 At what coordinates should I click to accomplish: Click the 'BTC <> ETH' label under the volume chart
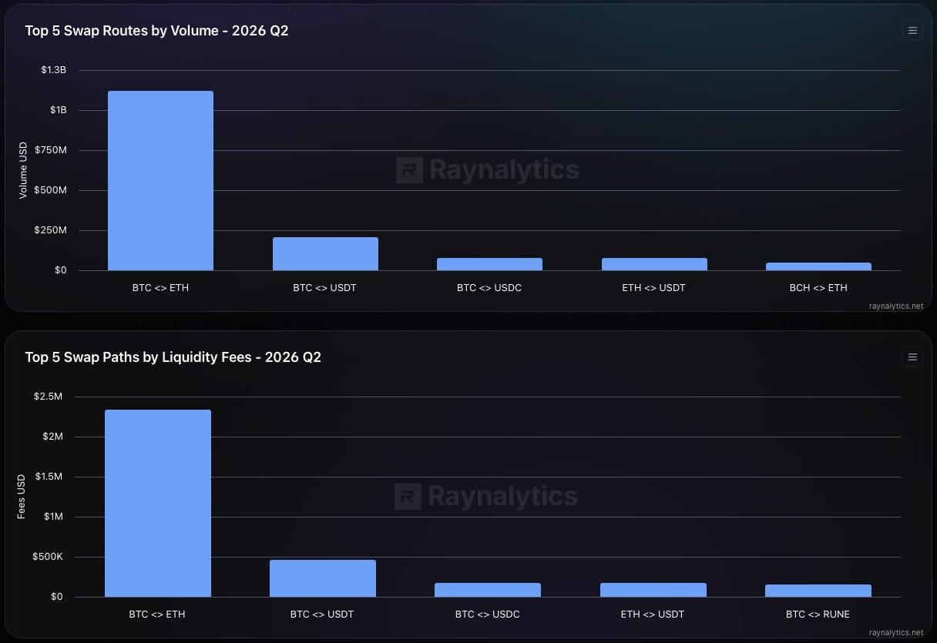[x=160, y=288]
